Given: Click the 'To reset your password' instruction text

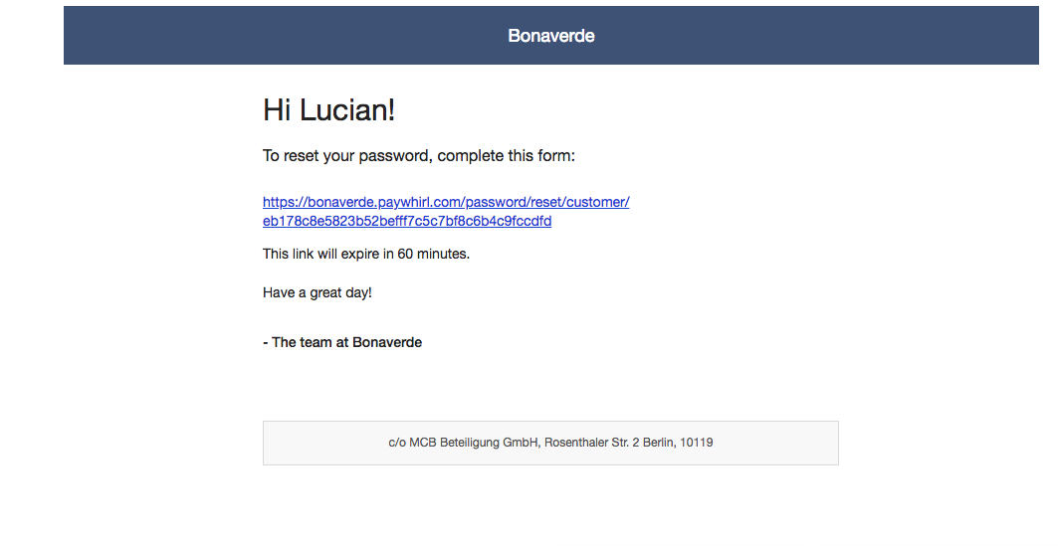Looking at the screenshot, I should (x=419, y=156).
